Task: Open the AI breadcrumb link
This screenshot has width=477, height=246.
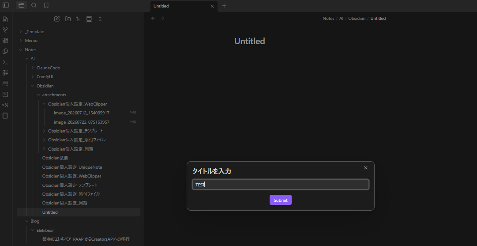Action: [x=342, y=18]
